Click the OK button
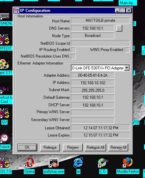Image resolution: width=145 pixels, height=178 pixels. pyautogui.click(x=27, y=147)
